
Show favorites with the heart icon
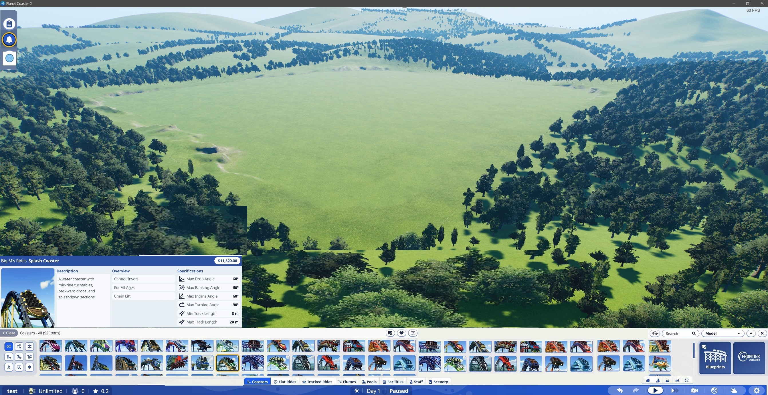pyautogui.click(x=401, y=333)
